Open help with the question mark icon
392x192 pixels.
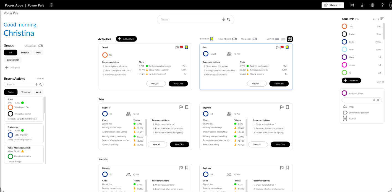pos(383,5)
